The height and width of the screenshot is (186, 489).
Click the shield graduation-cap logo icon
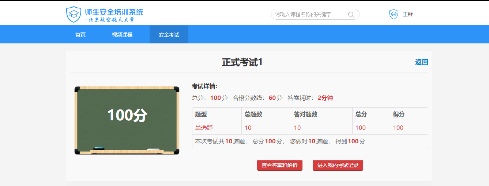pos(74,14)
